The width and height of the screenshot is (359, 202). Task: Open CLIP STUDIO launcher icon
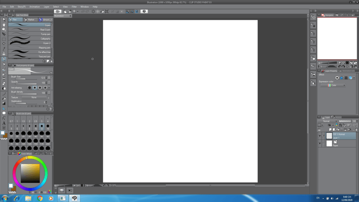pos(58,11)
